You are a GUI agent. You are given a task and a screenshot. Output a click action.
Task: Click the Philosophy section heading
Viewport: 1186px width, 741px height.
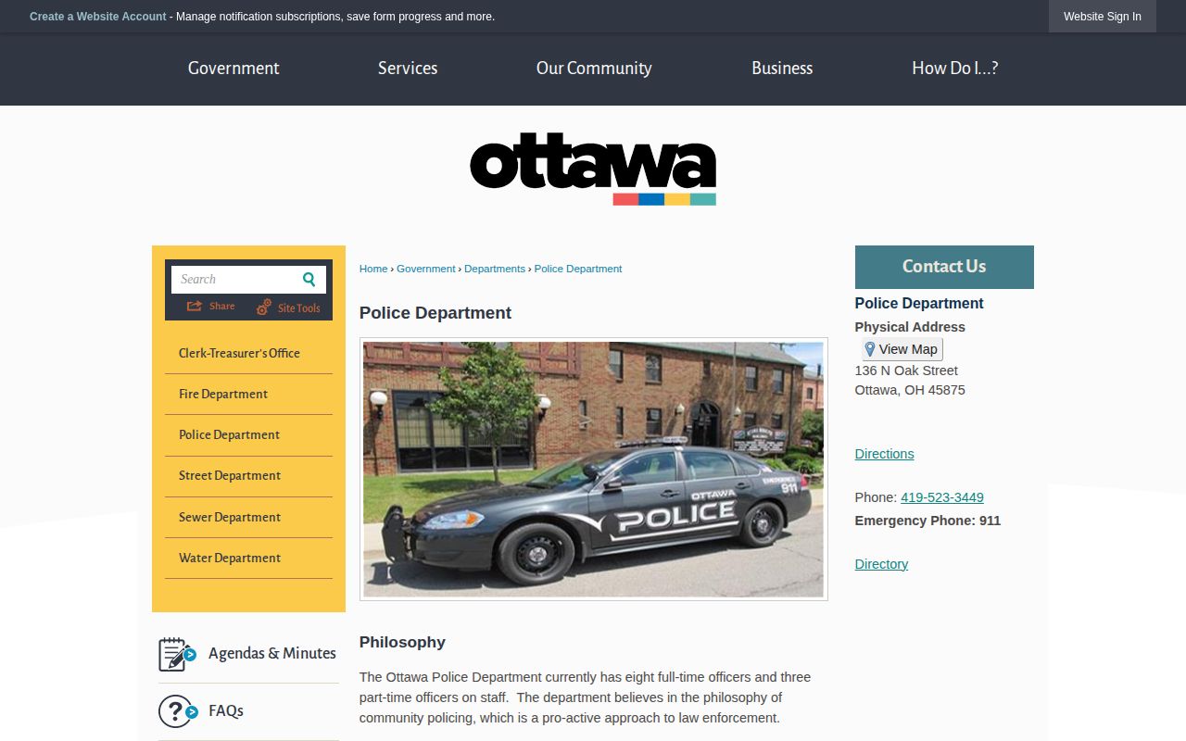[402, 642]
